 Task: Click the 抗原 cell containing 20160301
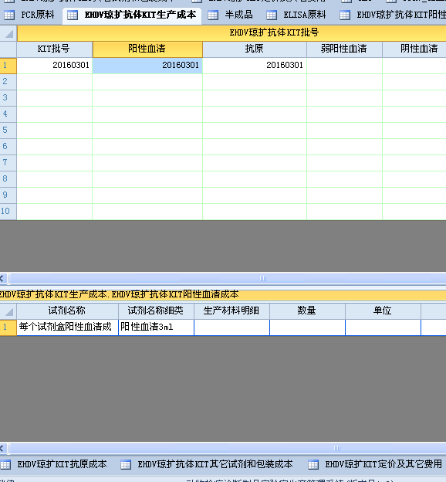click(255, 66)
